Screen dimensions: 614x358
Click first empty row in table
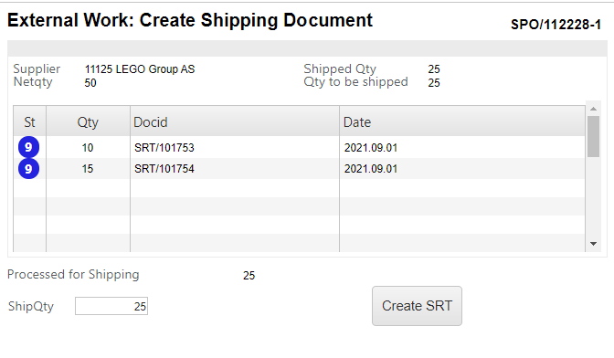coord(299,188)
